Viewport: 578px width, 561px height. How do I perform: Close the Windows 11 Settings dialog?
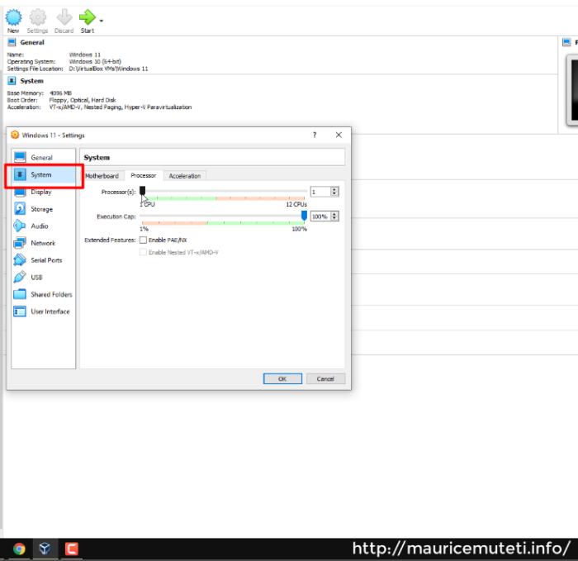click(339, 135)
